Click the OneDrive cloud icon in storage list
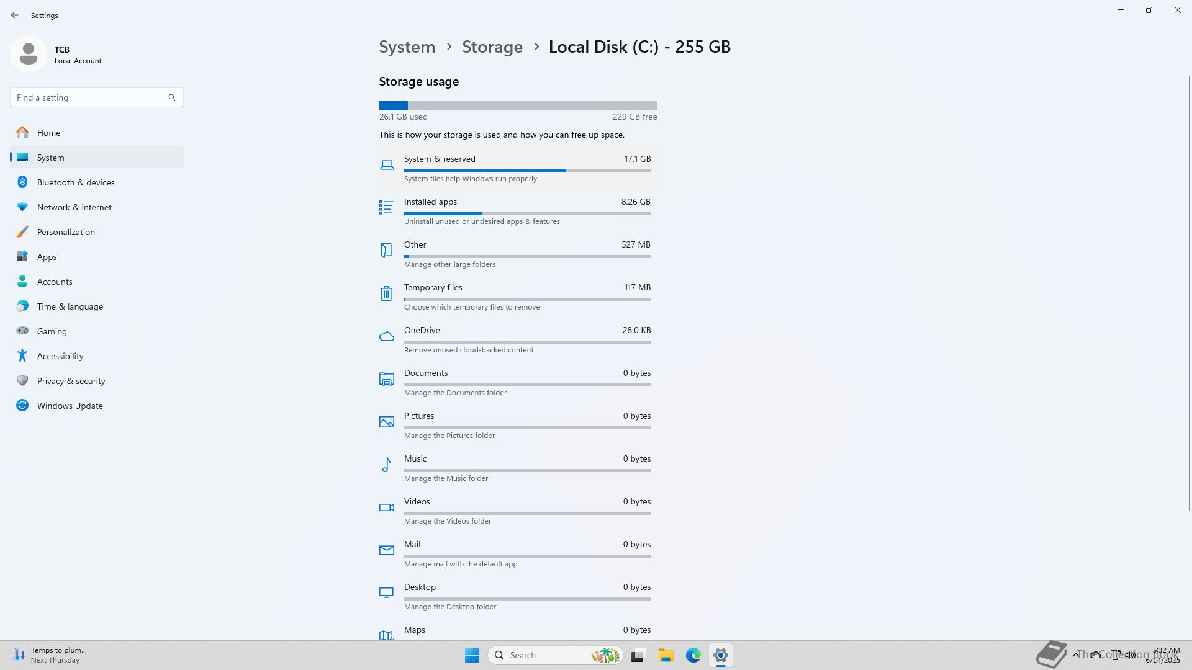The image size is (1192, 670). tap(386, 336)
